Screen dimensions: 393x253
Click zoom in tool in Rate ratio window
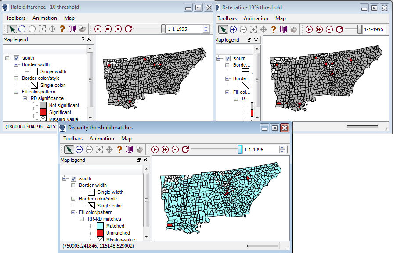233,29
